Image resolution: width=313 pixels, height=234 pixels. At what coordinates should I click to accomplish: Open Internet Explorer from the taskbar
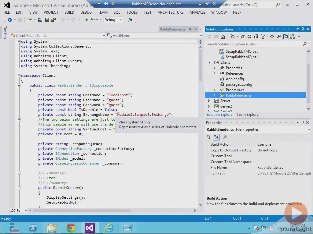[x=109, y=228]
